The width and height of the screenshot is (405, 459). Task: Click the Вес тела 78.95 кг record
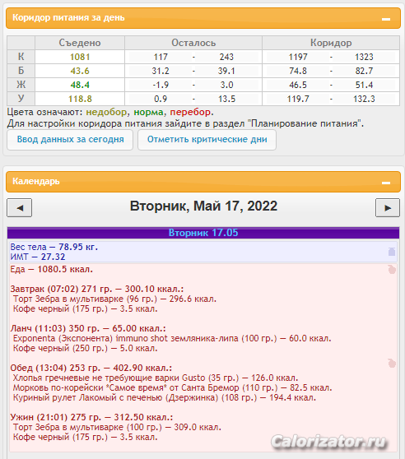(54, 247)
